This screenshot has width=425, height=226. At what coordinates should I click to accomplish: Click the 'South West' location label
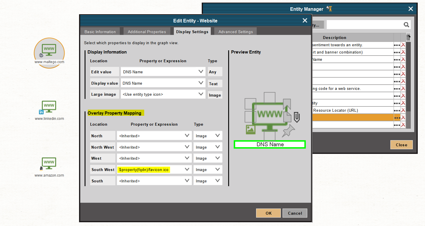(x=103, y=170)
